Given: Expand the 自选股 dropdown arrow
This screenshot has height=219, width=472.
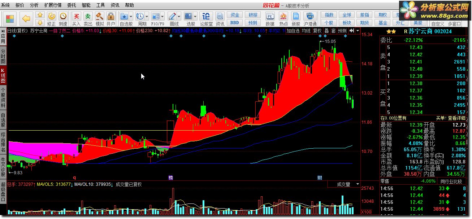Looking at the screenshot, I should coord(131,16).
